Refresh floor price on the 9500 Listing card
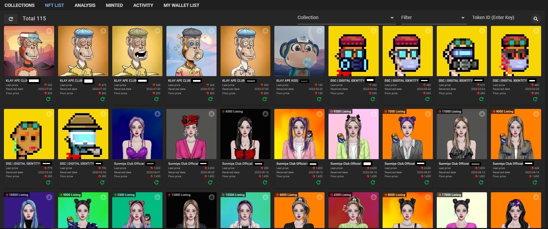Viewport: 548px width, 229px height. [x=373, y=182]
